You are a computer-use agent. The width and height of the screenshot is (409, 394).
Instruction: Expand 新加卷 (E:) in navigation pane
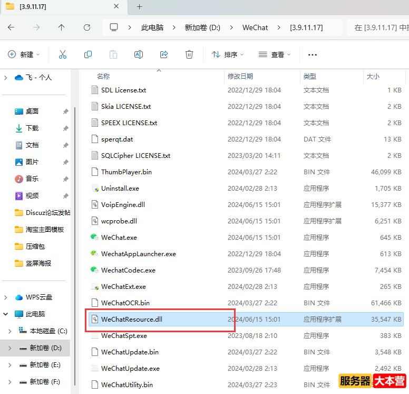click(9, 365)
